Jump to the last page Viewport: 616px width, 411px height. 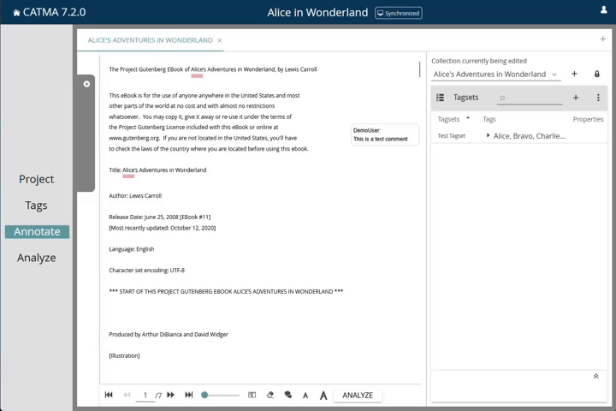[x=189, y=395]
